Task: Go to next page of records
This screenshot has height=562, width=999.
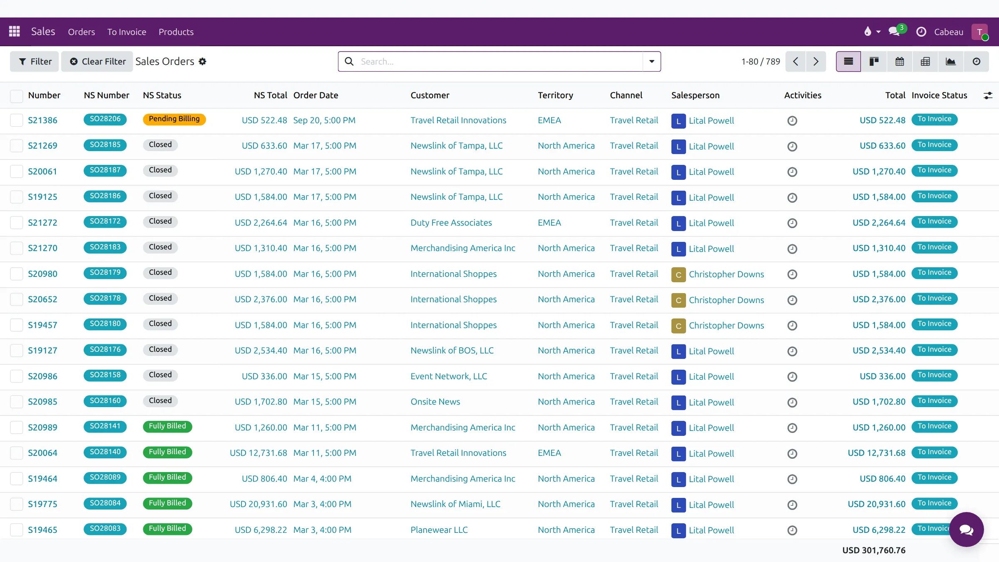Action: coord(816,62)
